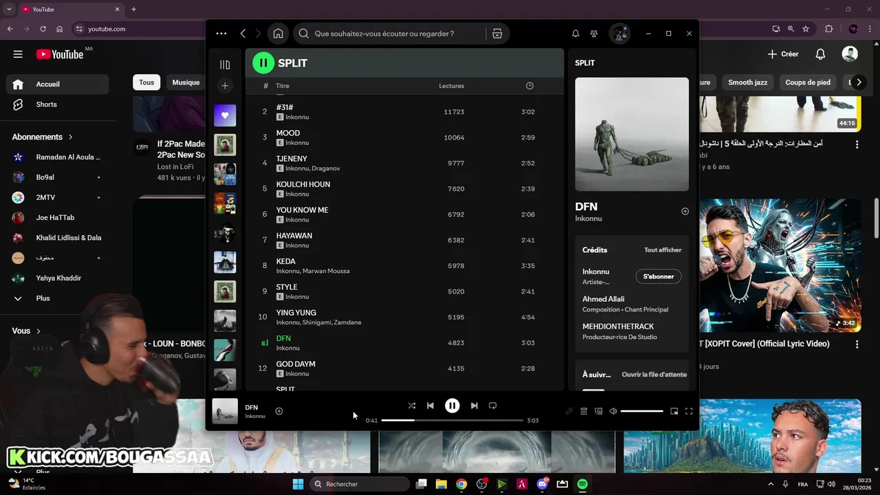Expand the YouTube Abonnements section
The height and width of the screenshot is (495, 880).
(43, 137)
